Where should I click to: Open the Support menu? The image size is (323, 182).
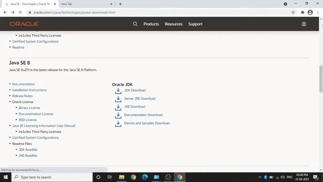click(x=195, y=24)
